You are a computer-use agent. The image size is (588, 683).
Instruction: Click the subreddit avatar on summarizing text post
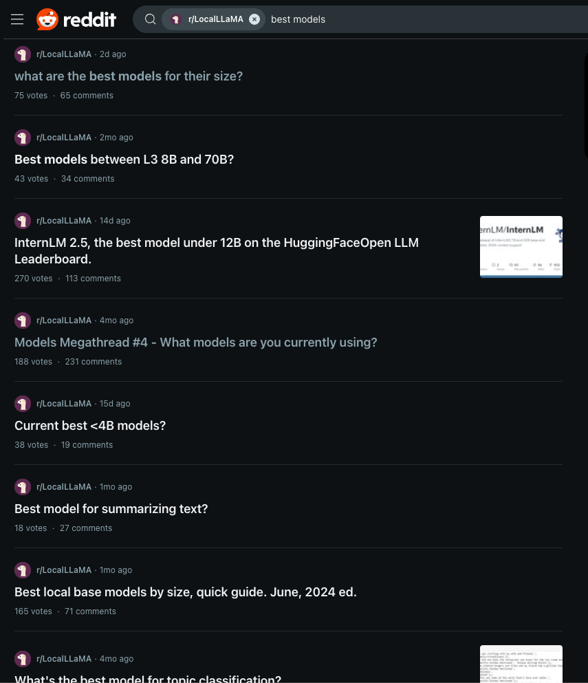[23, 487]
